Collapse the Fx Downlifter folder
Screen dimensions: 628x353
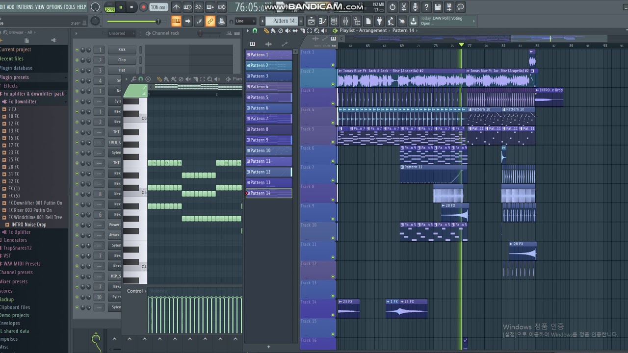click(22, 101)
